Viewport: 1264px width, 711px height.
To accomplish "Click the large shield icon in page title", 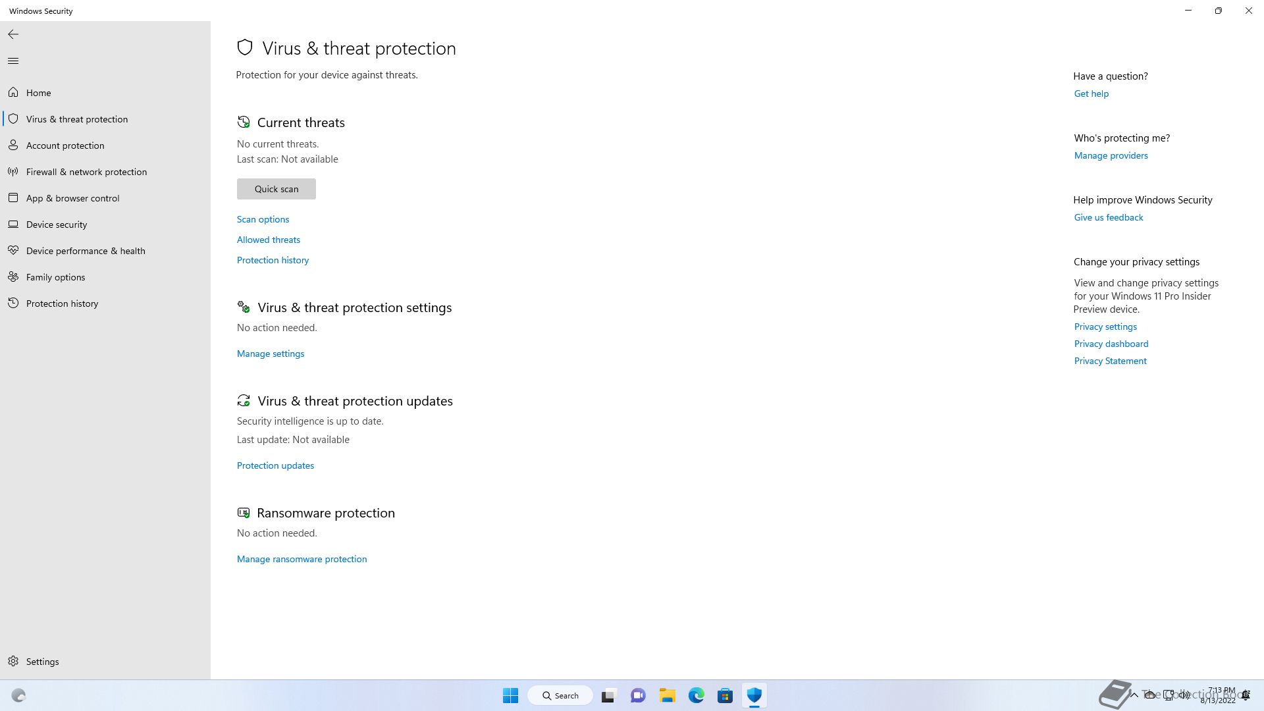I will click(245, 47).
